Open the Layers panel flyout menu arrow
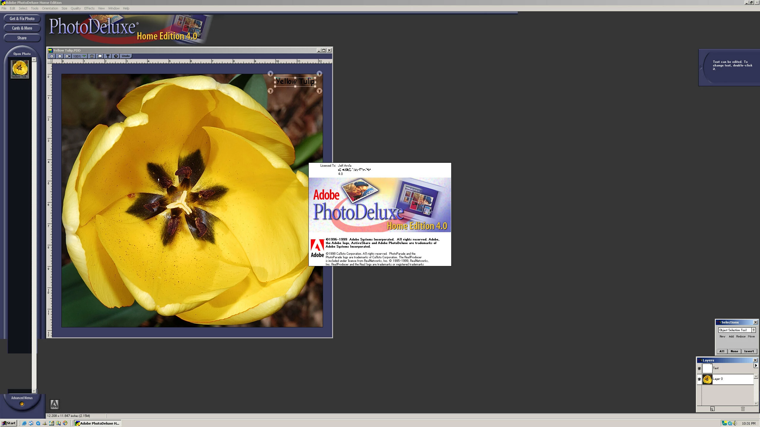The image size is (760, 427). (756, 366)
